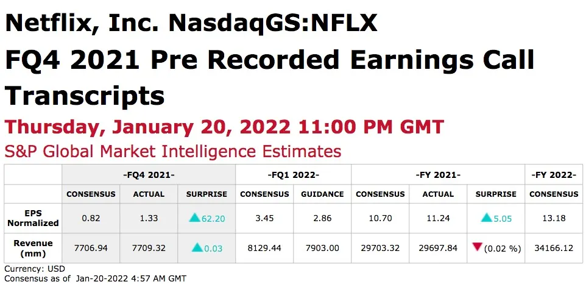This screenshot has width=586, height=290.
Task: Click the green up arrow beside 0.03
Action: (197, 247)
